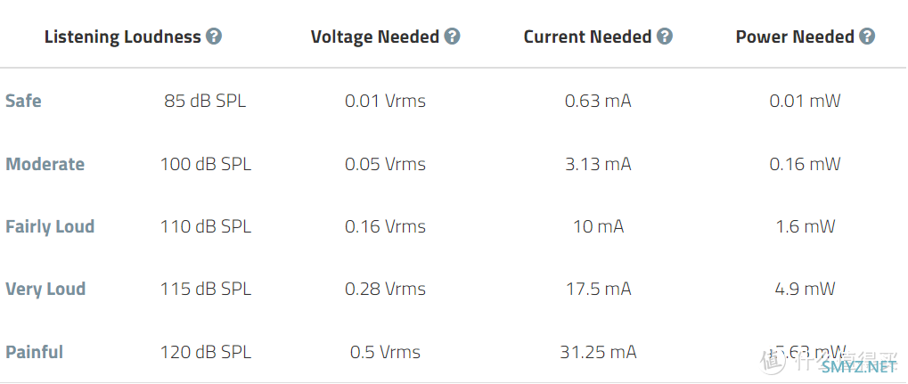Click the Power Needed help icon

(x=867, y=37)
